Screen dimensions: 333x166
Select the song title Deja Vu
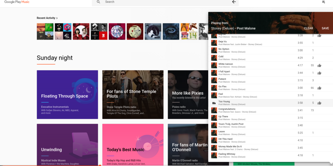[223, 41]
